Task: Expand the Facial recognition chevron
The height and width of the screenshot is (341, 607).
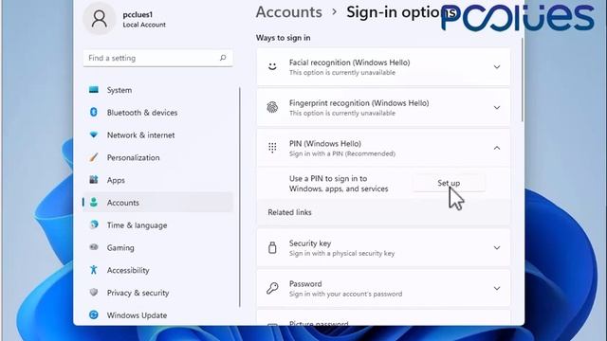Action: pyautogui.click(x=497, y=67)
